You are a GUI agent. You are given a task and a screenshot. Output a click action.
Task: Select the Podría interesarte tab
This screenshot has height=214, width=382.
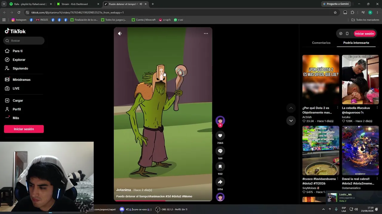pos(356,43)
